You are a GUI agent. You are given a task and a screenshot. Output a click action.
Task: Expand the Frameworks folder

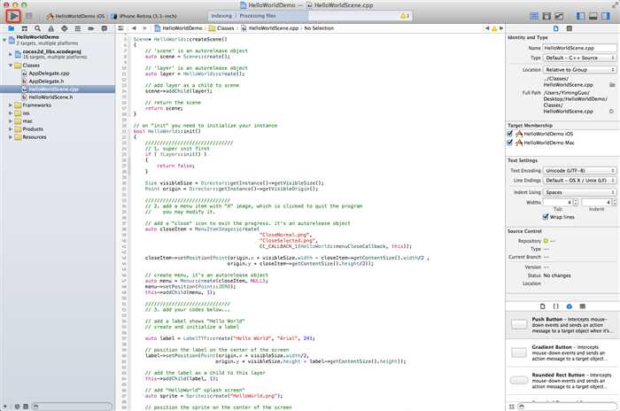tap(11, 105)
